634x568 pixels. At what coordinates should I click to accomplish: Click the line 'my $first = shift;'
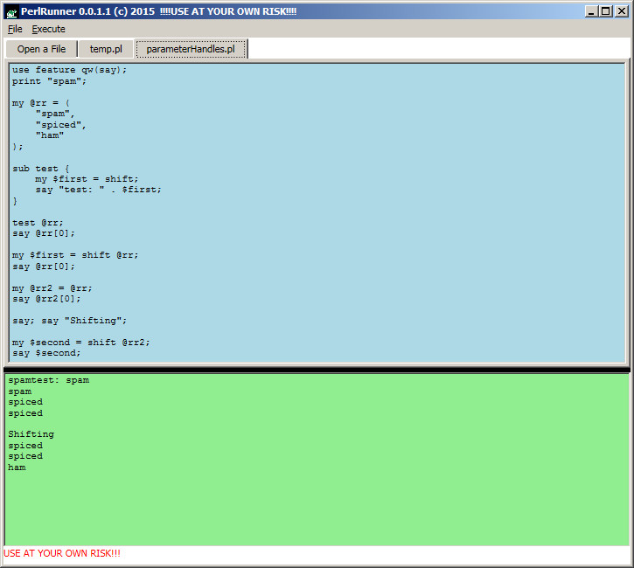tap(87, 179)
